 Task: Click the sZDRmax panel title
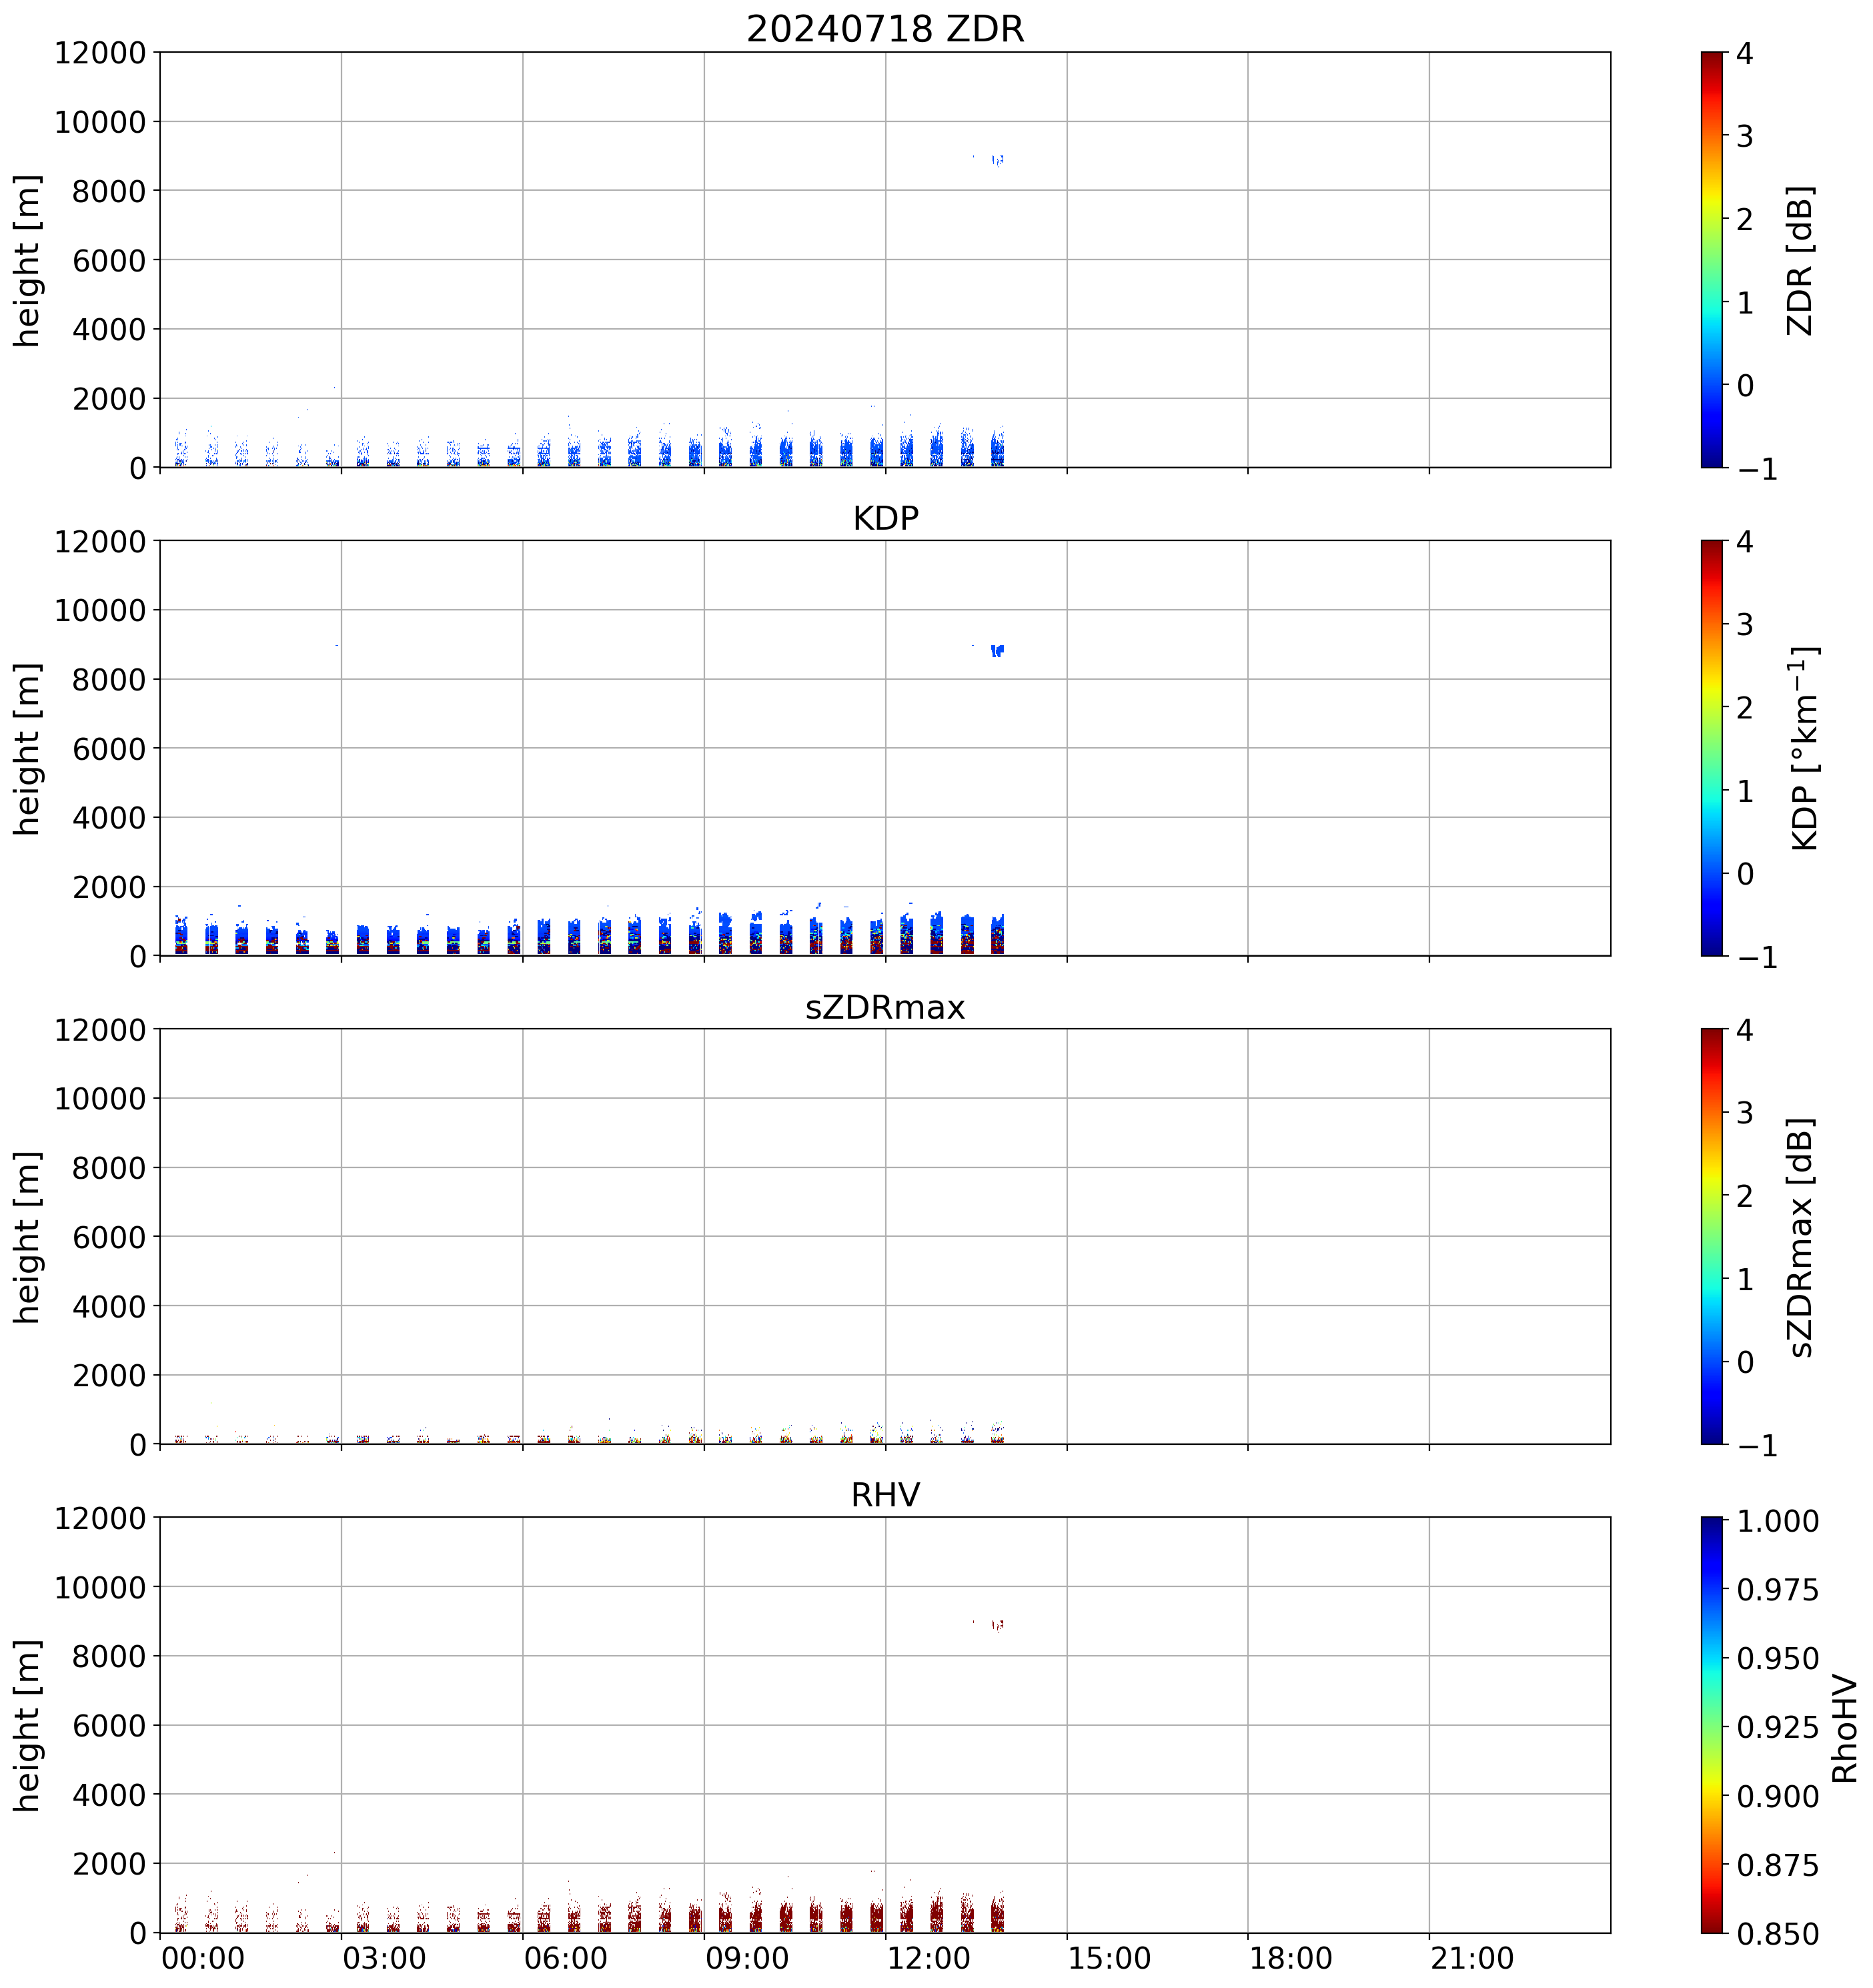click(885, 1007)
